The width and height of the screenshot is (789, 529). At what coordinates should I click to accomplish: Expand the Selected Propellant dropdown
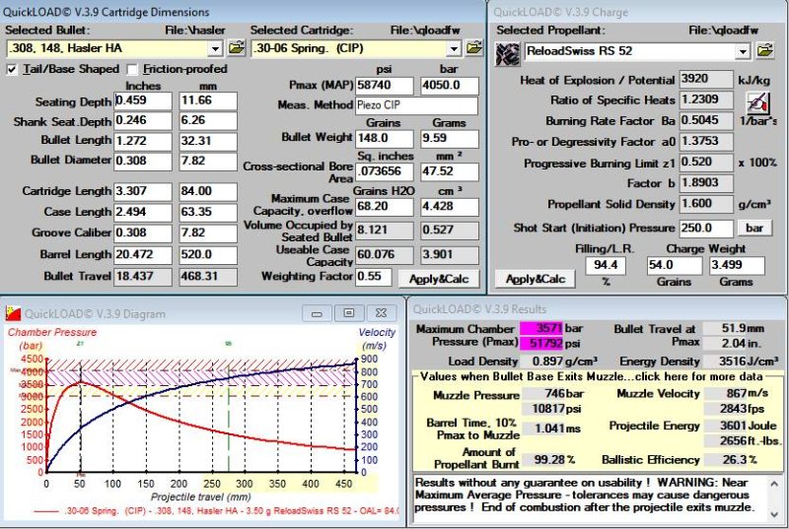point(743,51)
